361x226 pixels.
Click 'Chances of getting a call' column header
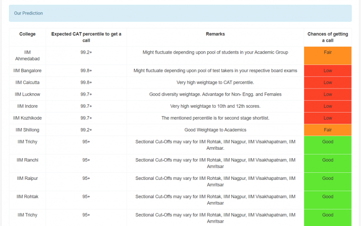point(328,37)
